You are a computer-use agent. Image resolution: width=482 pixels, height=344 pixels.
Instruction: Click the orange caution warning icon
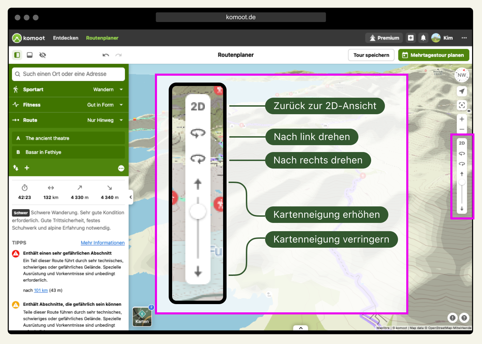point(16,305)
